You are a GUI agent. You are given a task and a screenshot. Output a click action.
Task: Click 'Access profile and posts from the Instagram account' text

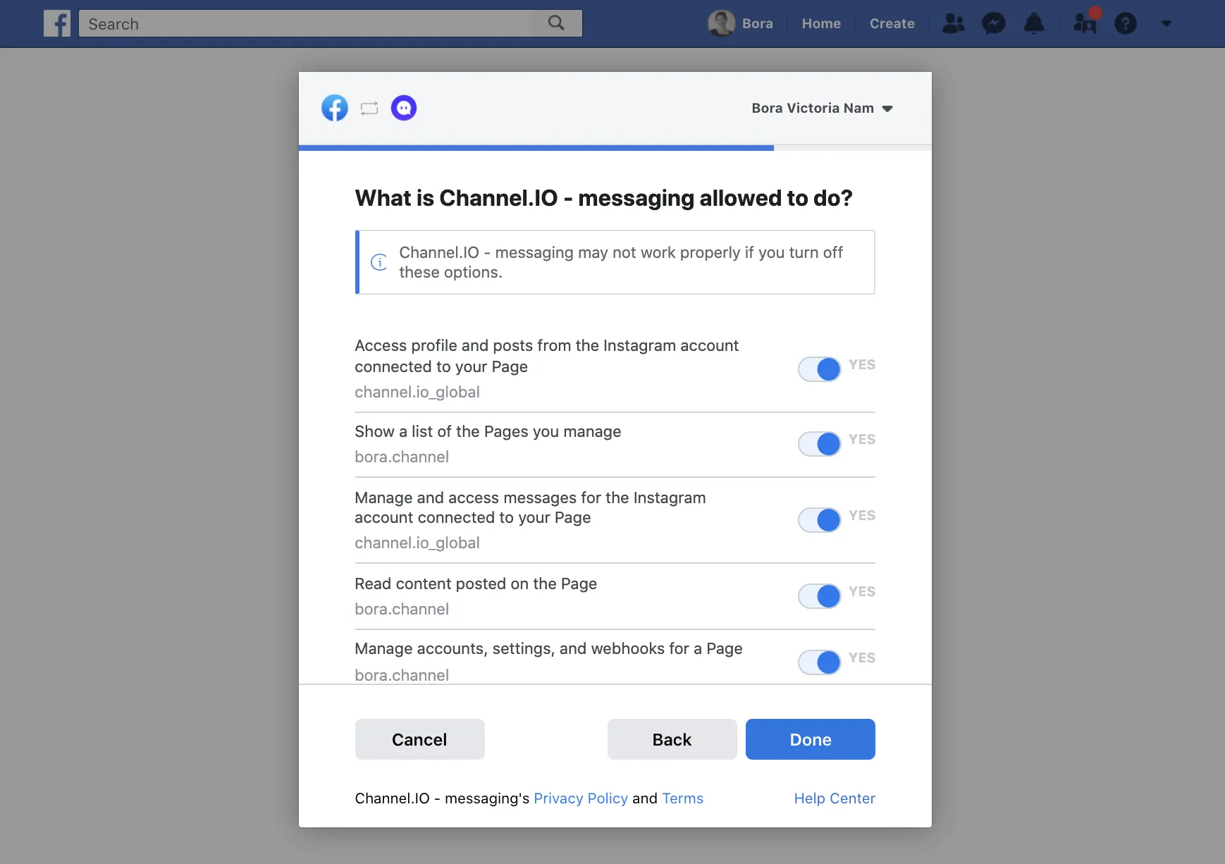pos(546,356)
